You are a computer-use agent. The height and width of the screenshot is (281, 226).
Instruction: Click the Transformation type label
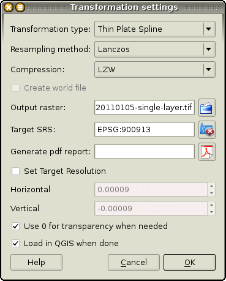[x=50, y=29]
